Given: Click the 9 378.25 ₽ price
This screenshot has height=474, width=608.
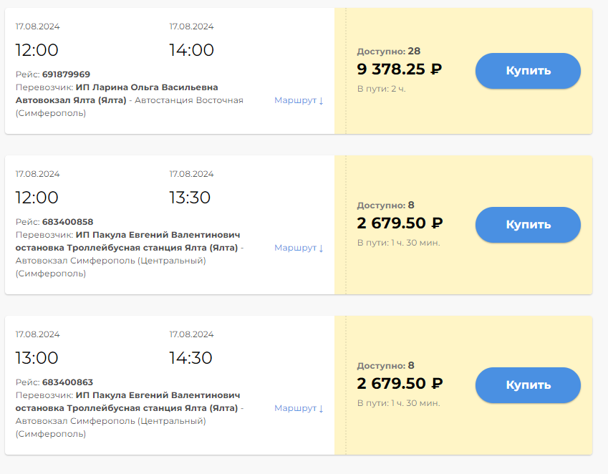Looking at the screenshot, I should (x=399, y=69).
